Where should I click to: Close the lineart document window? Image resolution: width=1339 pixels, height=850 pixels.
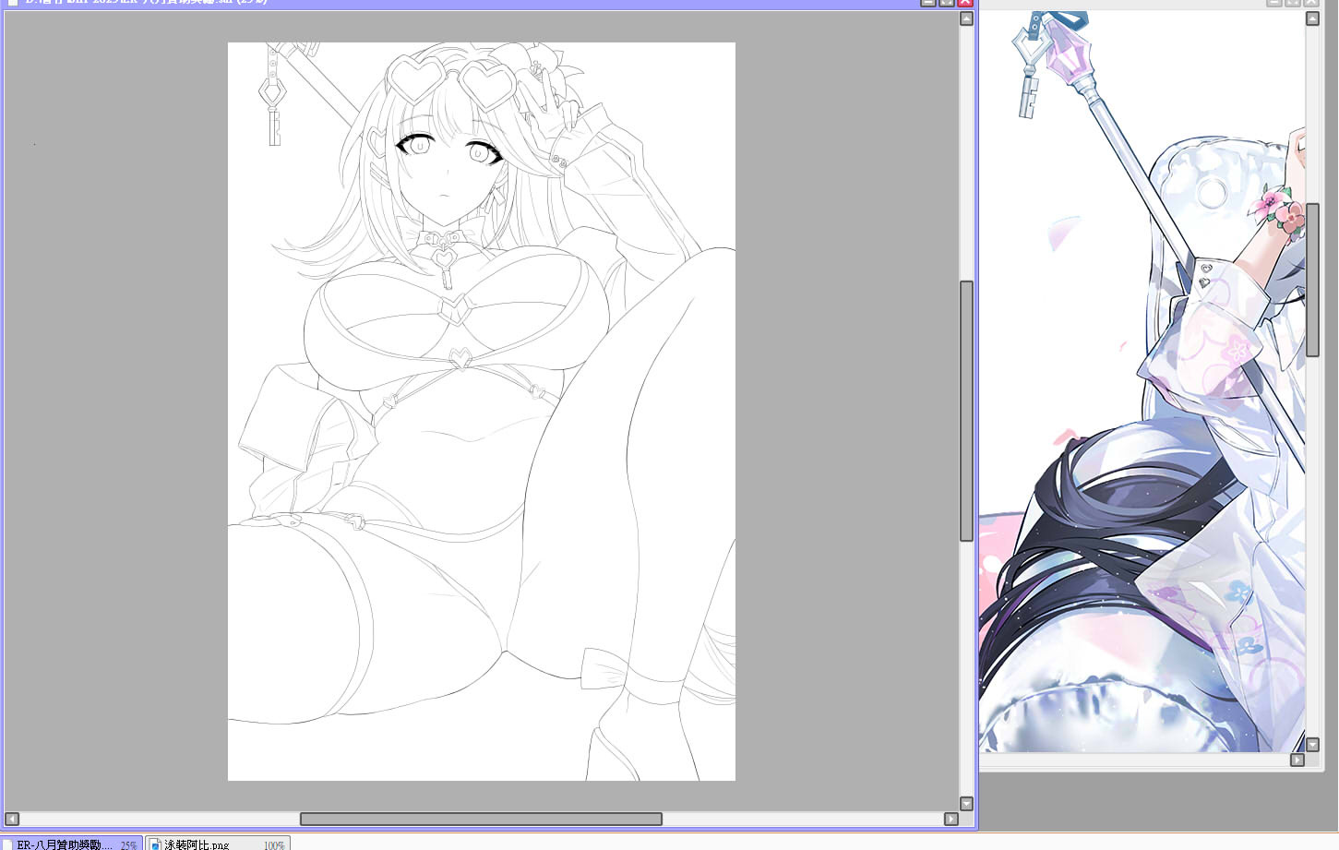coord(965,3)
